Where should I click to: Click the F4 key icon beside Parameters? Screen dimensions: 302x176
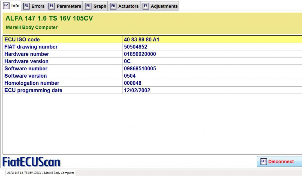pyautogui.click(x=51, y=6)
